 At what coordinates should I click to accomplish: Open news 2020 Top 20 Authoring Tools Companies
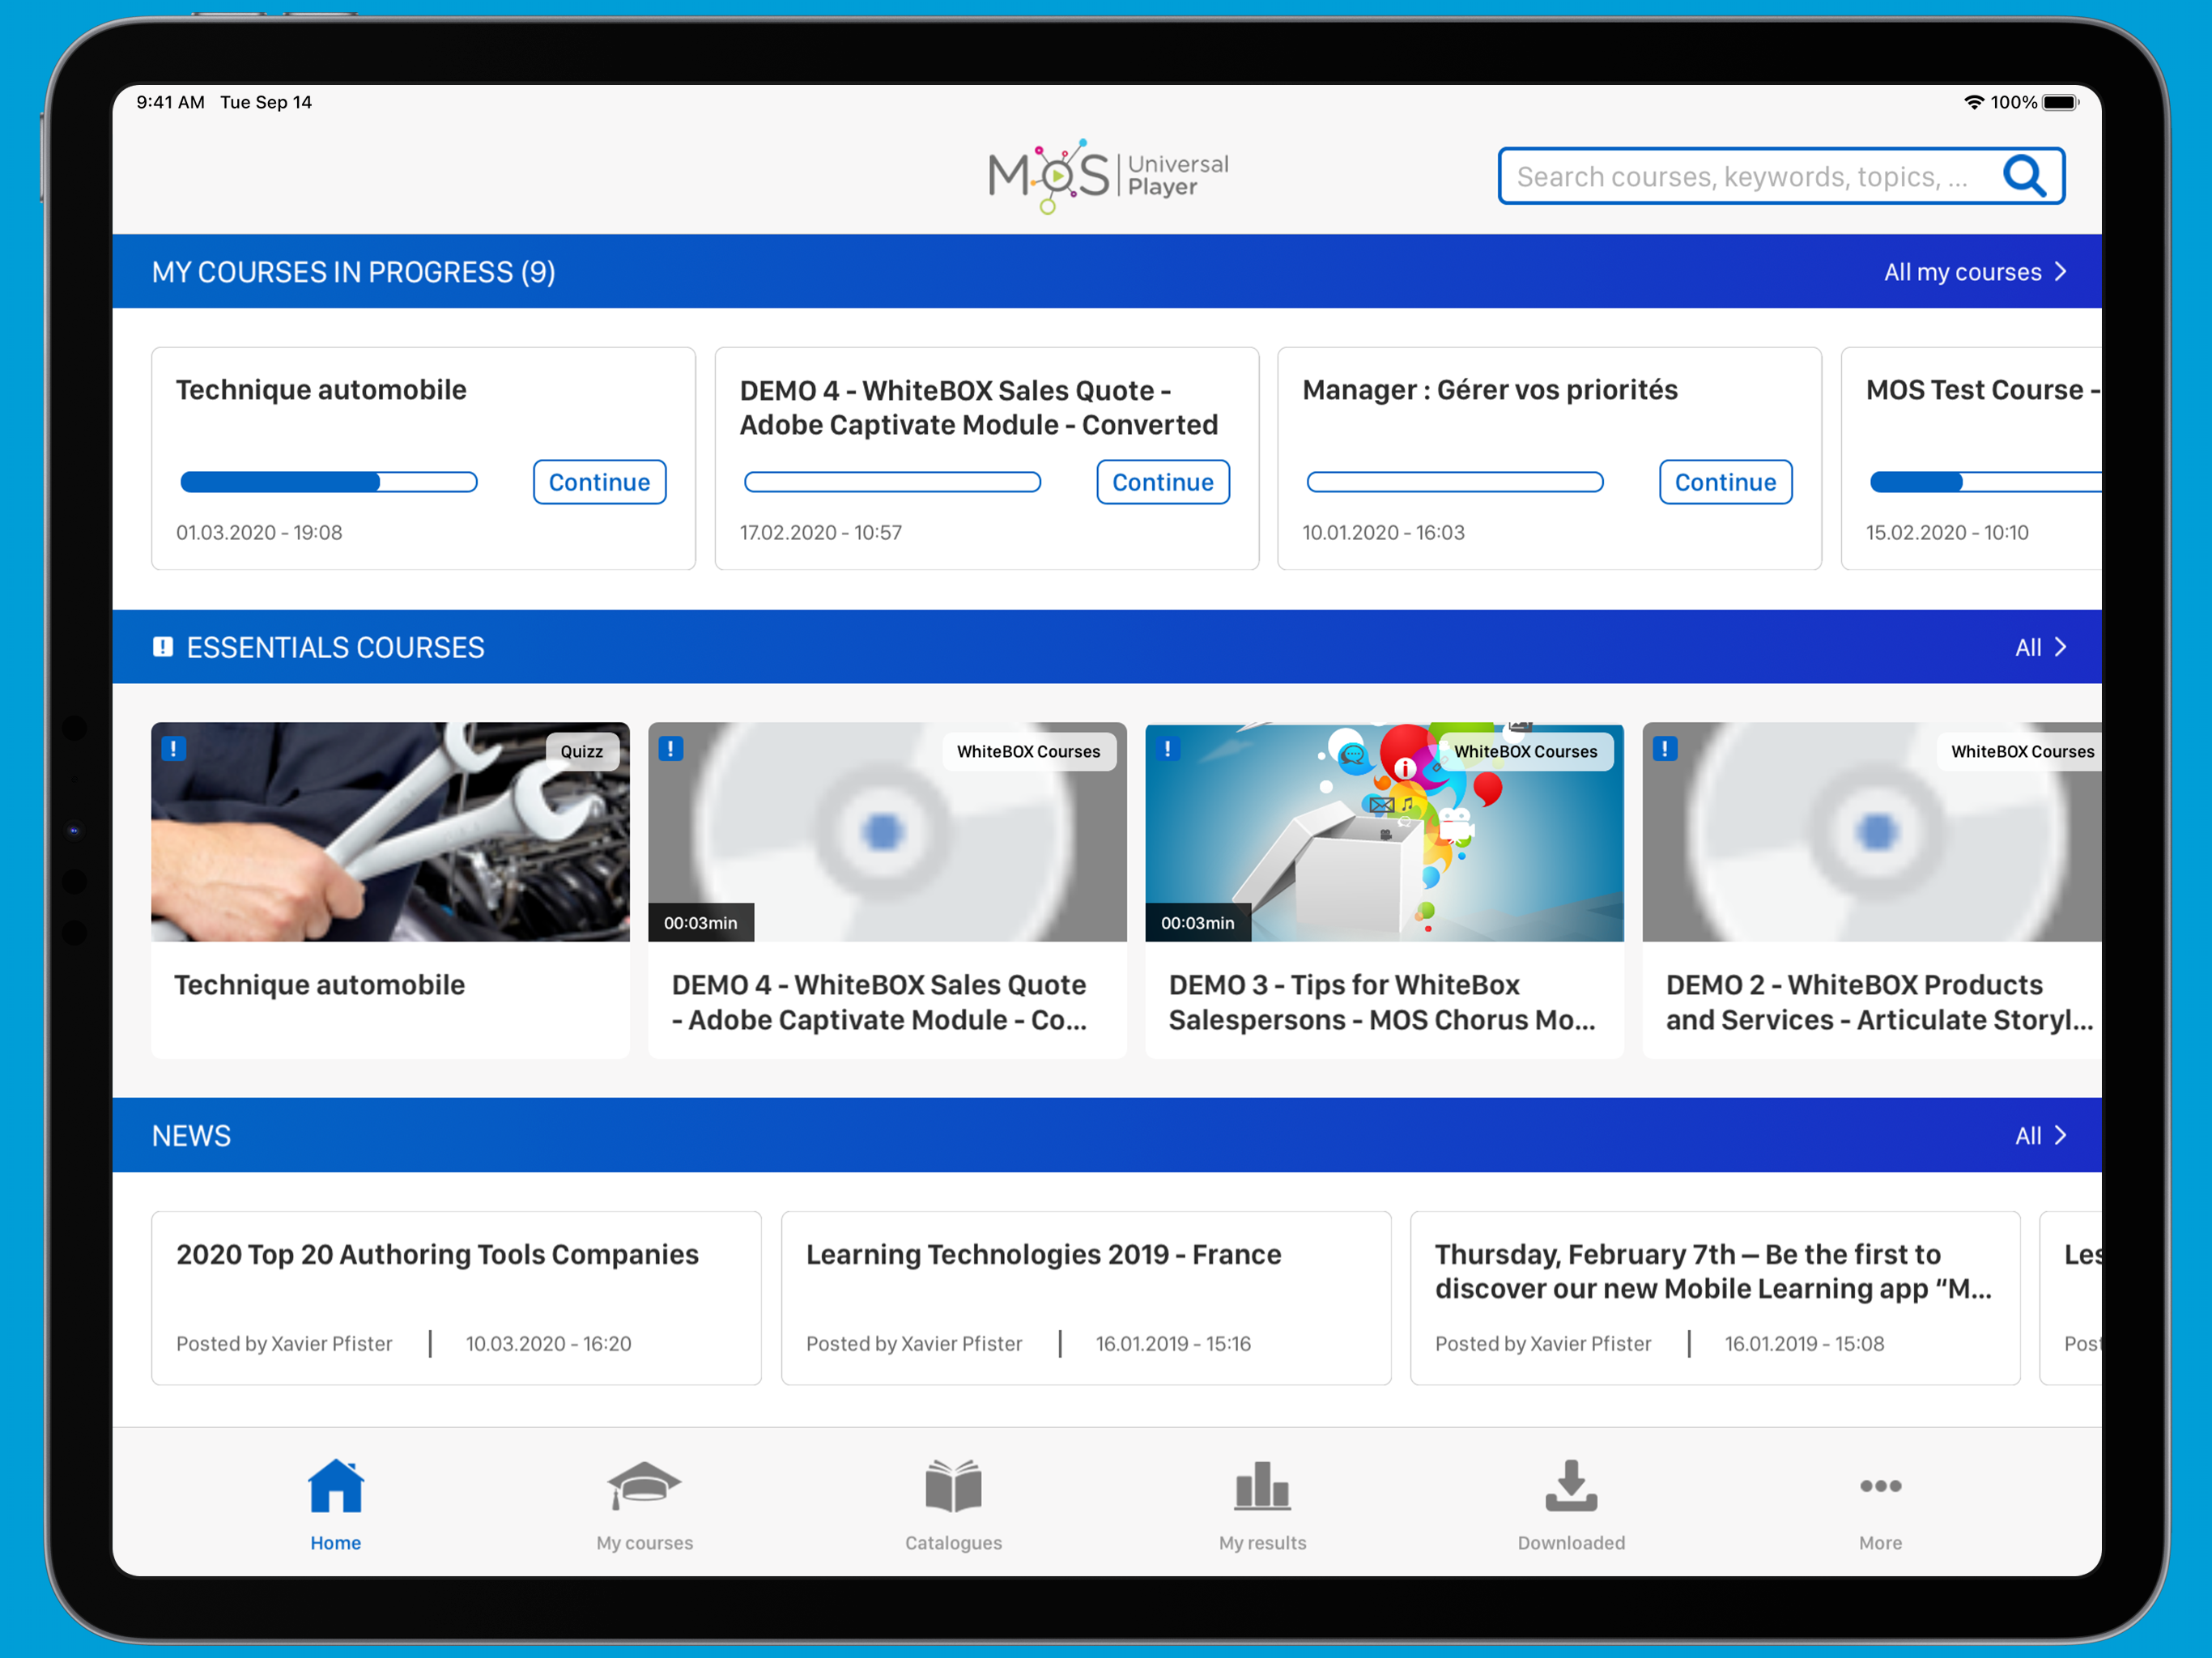point(456,1297)
